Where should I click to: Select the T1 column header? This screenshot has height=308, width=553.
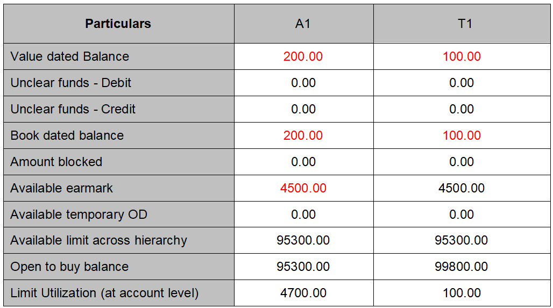(462, 24)
